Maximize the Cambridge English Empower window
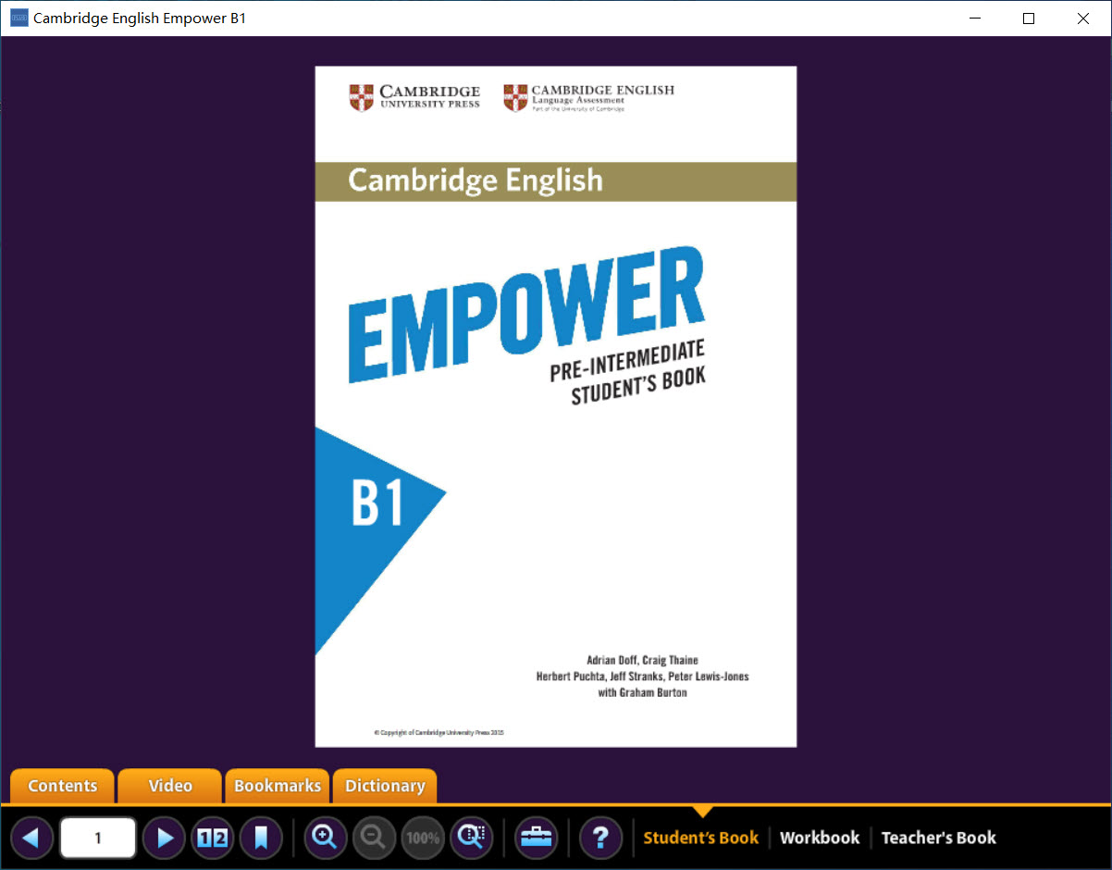This screenshot has width=1112, height=870. (1029, 19)
